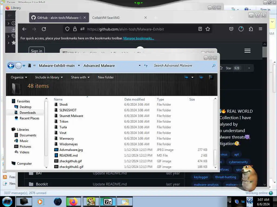Open 7-Zip from the taskbar

point(108,202)
